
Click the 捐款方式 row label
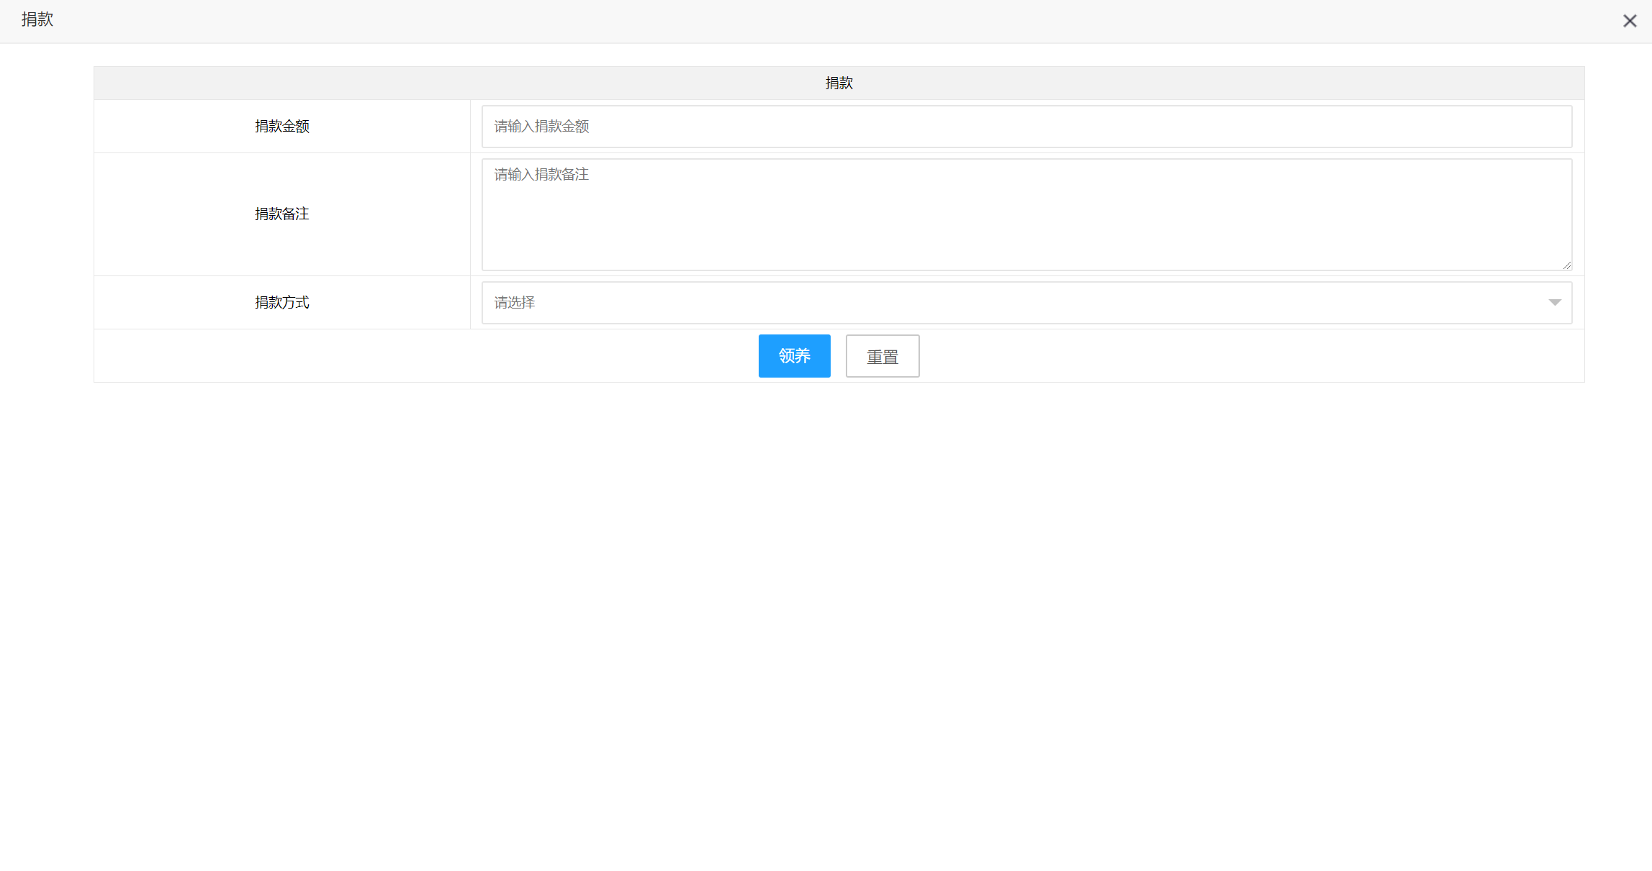[x=282, y=303]
